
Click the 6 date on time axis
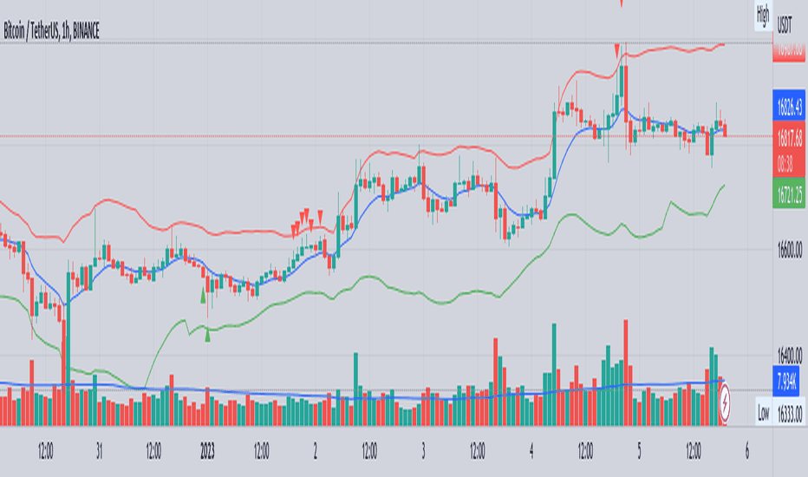click(747, 451)
